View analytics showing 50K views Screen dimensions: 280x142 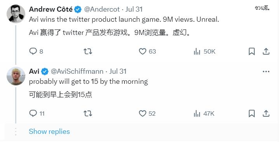pos(204,51)
